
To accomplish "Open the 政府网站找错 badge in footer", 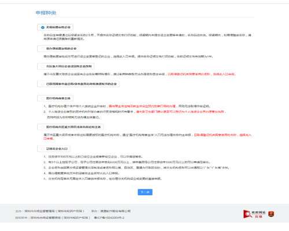I will point(254,214).
